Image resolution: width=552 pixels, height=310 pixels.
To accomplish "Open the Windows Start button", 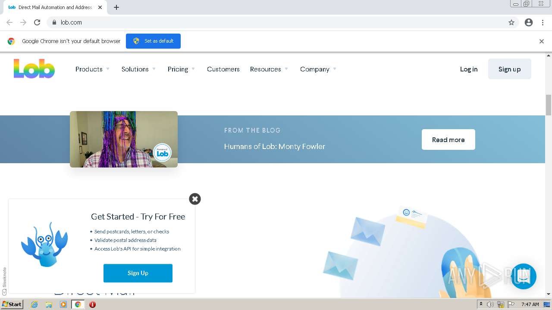I will point(12,304).
